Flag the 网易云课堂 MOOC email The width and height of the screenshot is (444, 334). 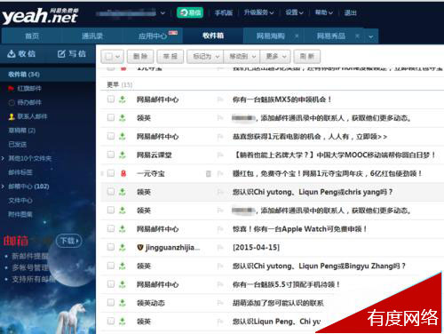(220, 155)
